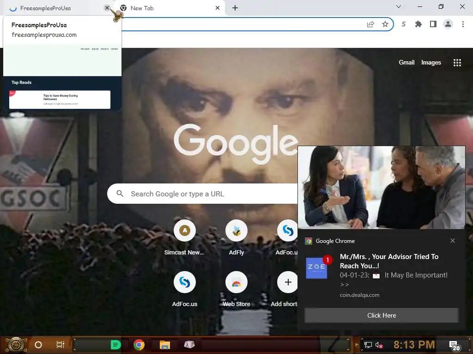Click the coin.dealqa.com source text
Image resolution: width=473 pixels, height=354 pixels.
click(359, 295)
